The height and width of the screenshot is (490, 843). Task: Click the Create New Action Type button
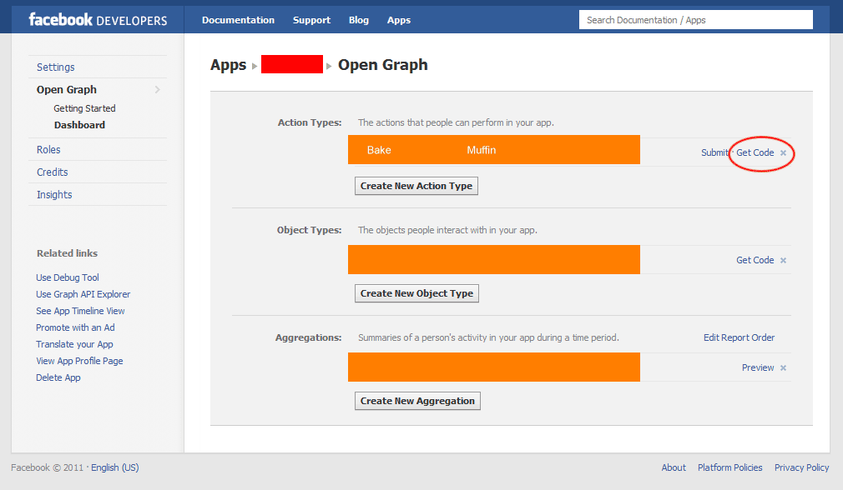[x=416, y=186]
